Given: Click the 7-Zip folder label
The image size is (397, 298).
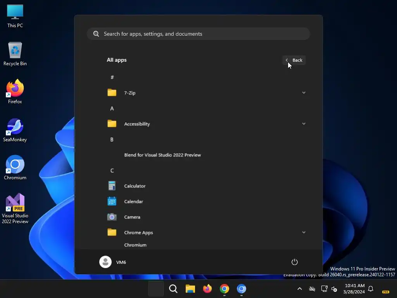Looking at the screenshot, I should point(129,93).
